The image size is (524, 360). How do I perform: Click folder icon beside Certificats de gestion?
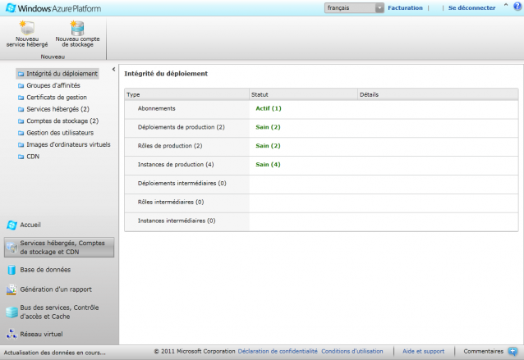pos(21,98)
